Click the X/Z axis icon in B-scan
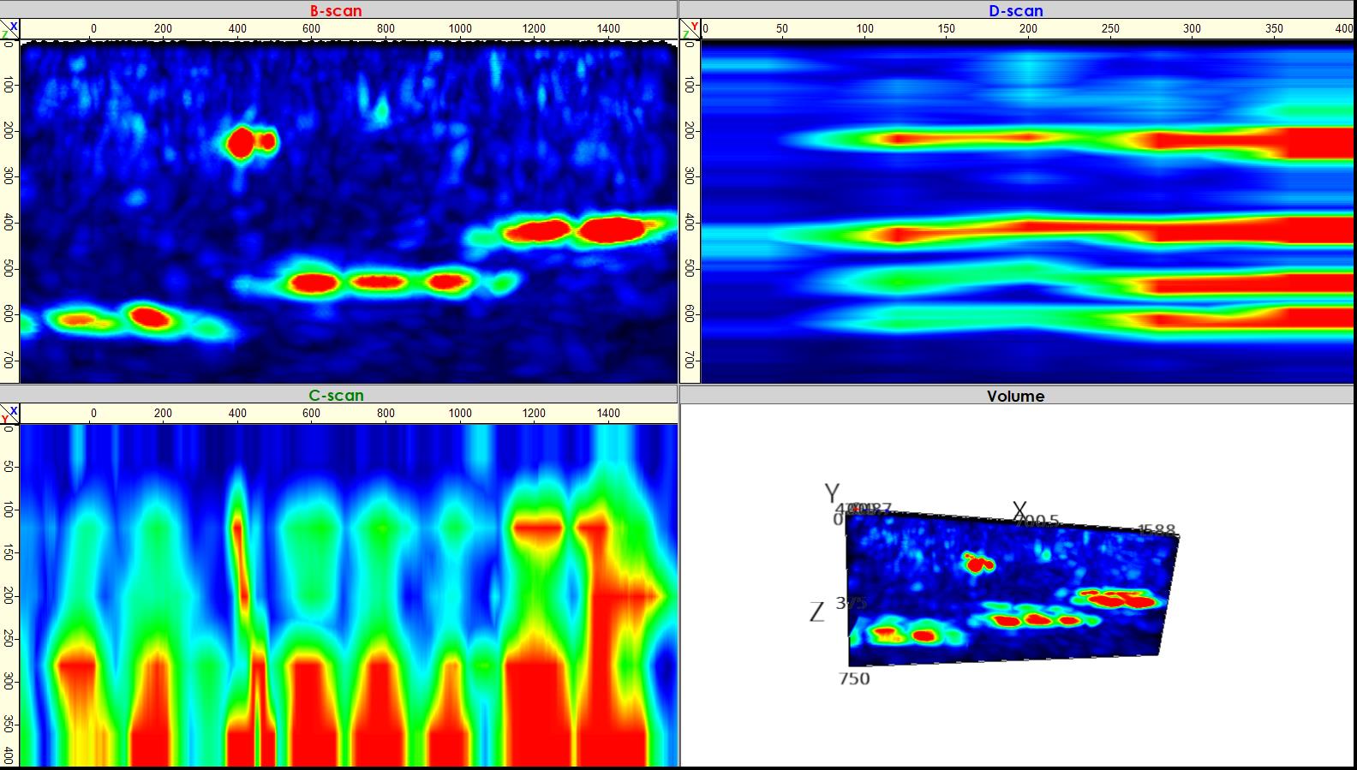 [x=9, y=30]
